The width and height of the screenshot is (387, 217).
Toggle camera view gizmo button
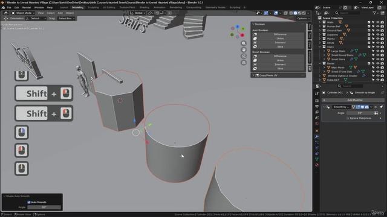pyautogui.click(x=244, y=56)
